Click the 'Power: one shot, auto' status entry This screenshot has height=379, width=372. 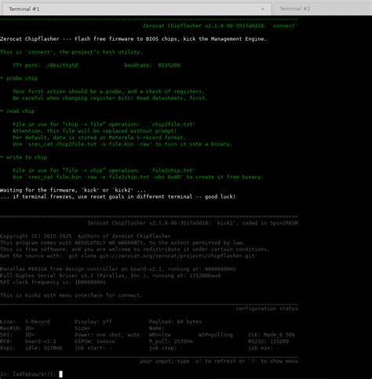coord(108,334)
